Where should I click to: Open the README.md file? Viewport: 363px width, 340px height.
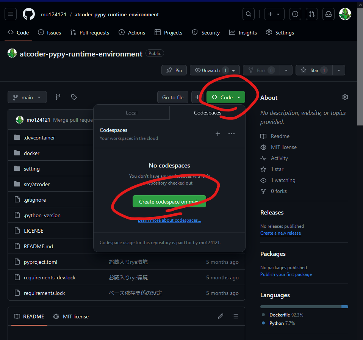(x=38, y=246)
